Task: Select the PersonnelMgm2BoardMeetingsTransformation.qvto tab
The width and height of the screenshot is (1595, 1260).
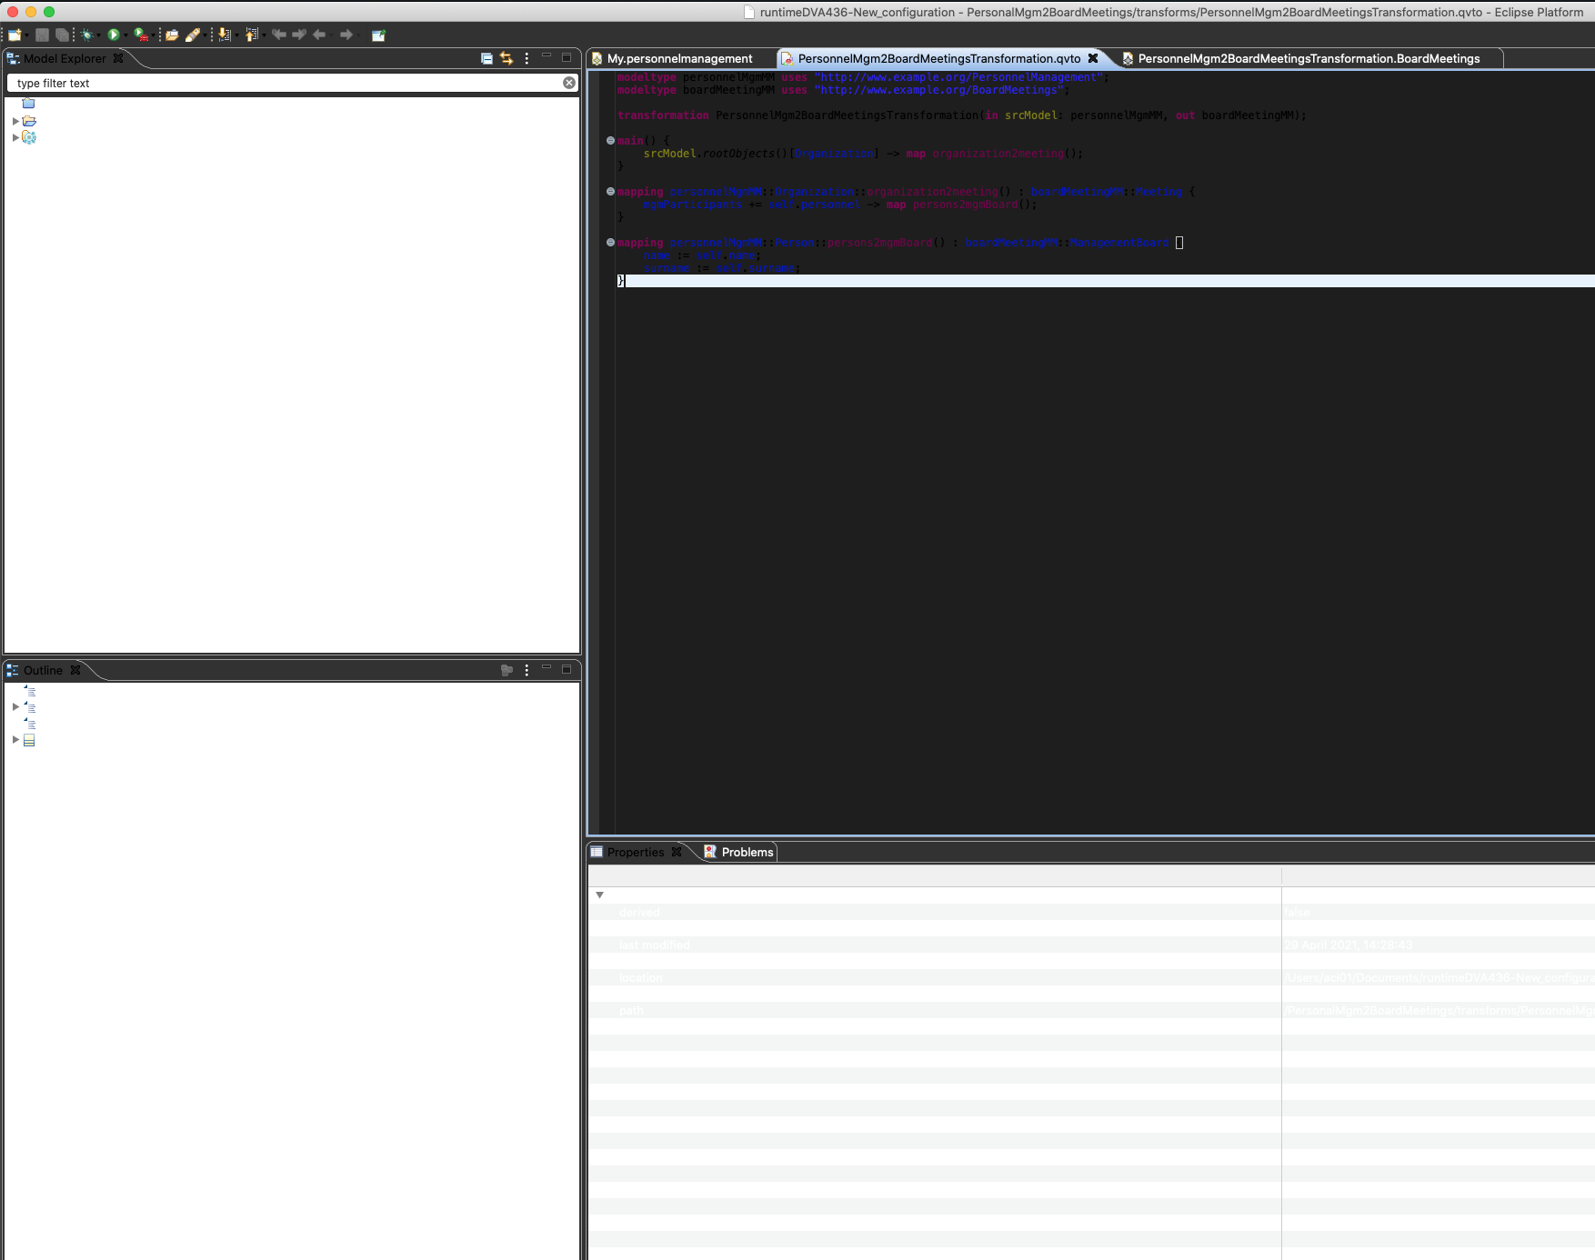Action: tap(939, 58)
